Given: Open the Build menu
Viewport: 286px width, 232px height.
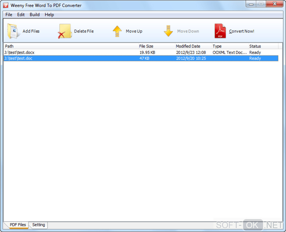Looking at the screenshot, I should [x=35, y=15].
